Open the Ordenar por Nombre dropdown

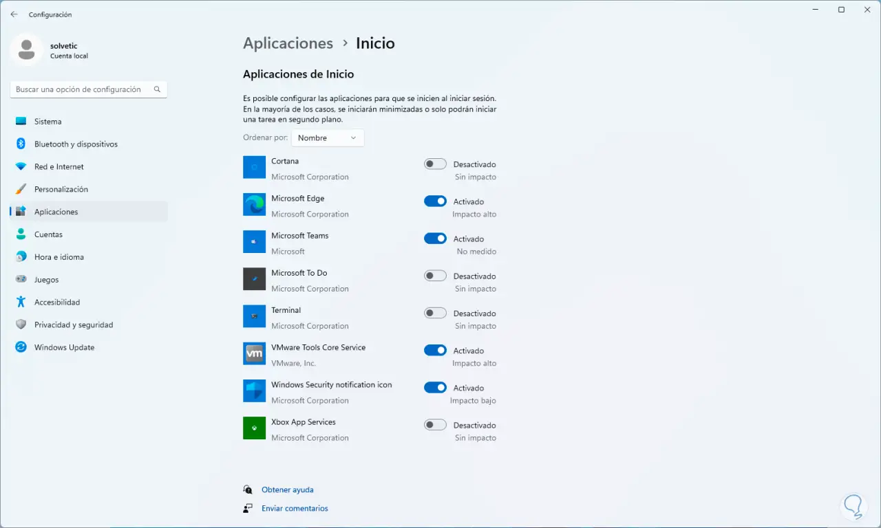(328, 137)
